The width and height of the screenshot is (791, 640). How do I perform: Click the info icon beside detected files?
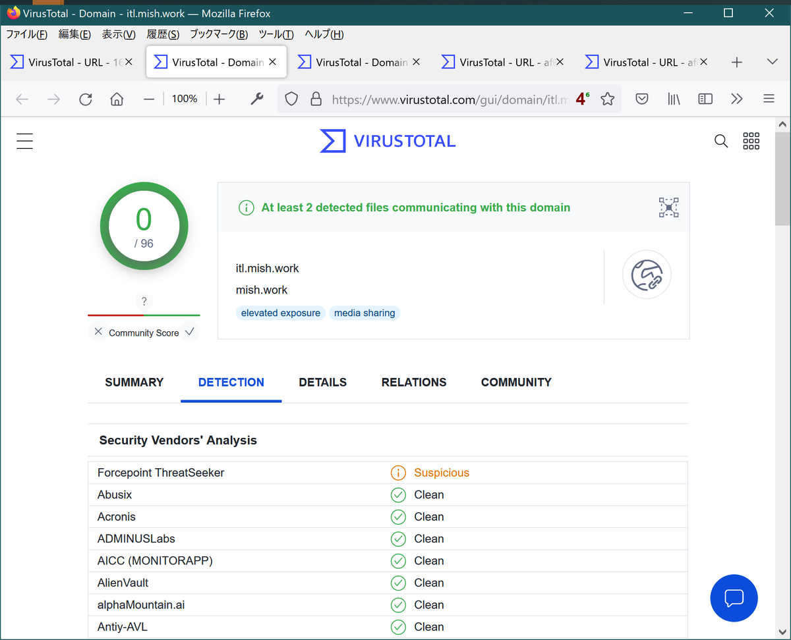point(246,208)
